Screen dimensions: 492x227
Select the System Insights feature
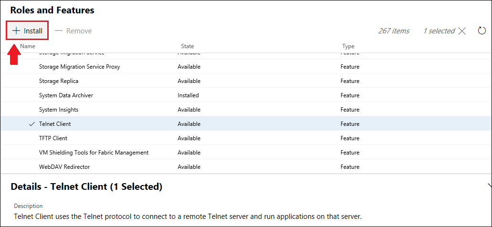(59, 110)
